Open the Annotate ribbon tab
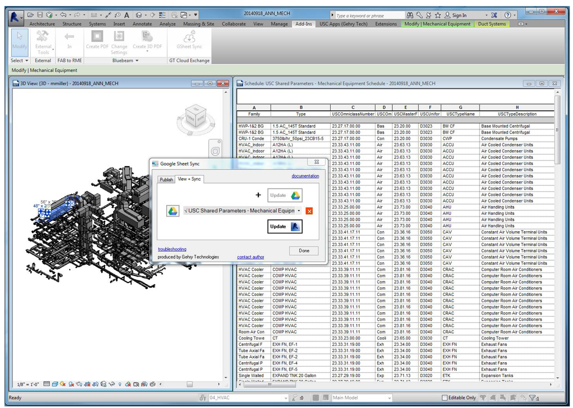 click(142, 24)
